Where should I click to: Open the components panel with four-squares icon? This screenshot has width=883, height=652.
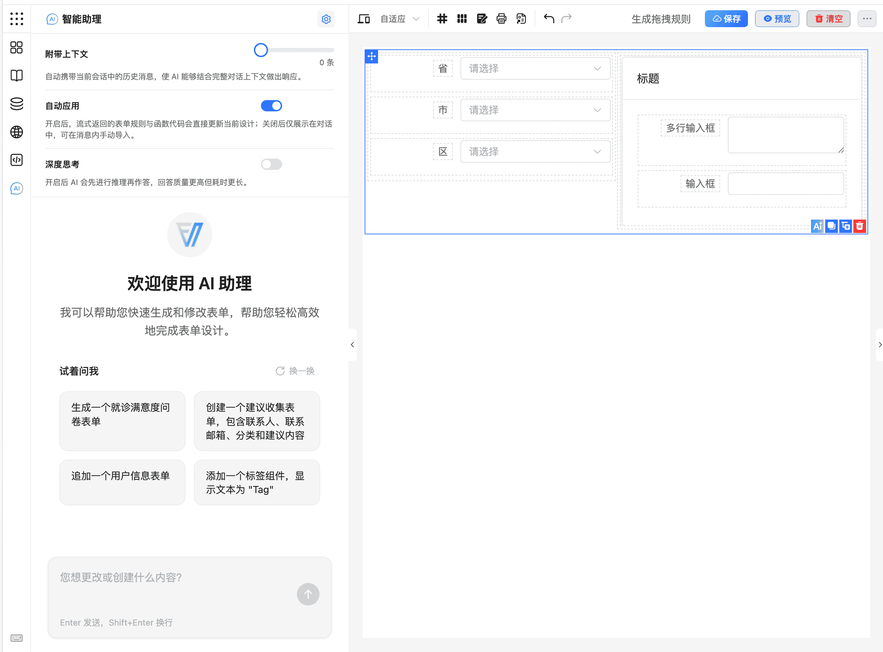(17, 47)
